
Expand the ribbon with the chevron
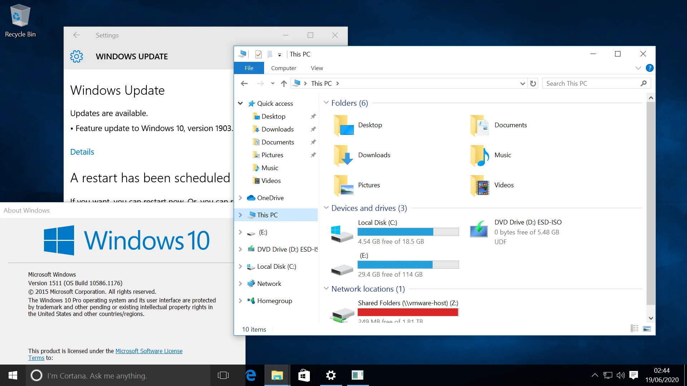638,68
